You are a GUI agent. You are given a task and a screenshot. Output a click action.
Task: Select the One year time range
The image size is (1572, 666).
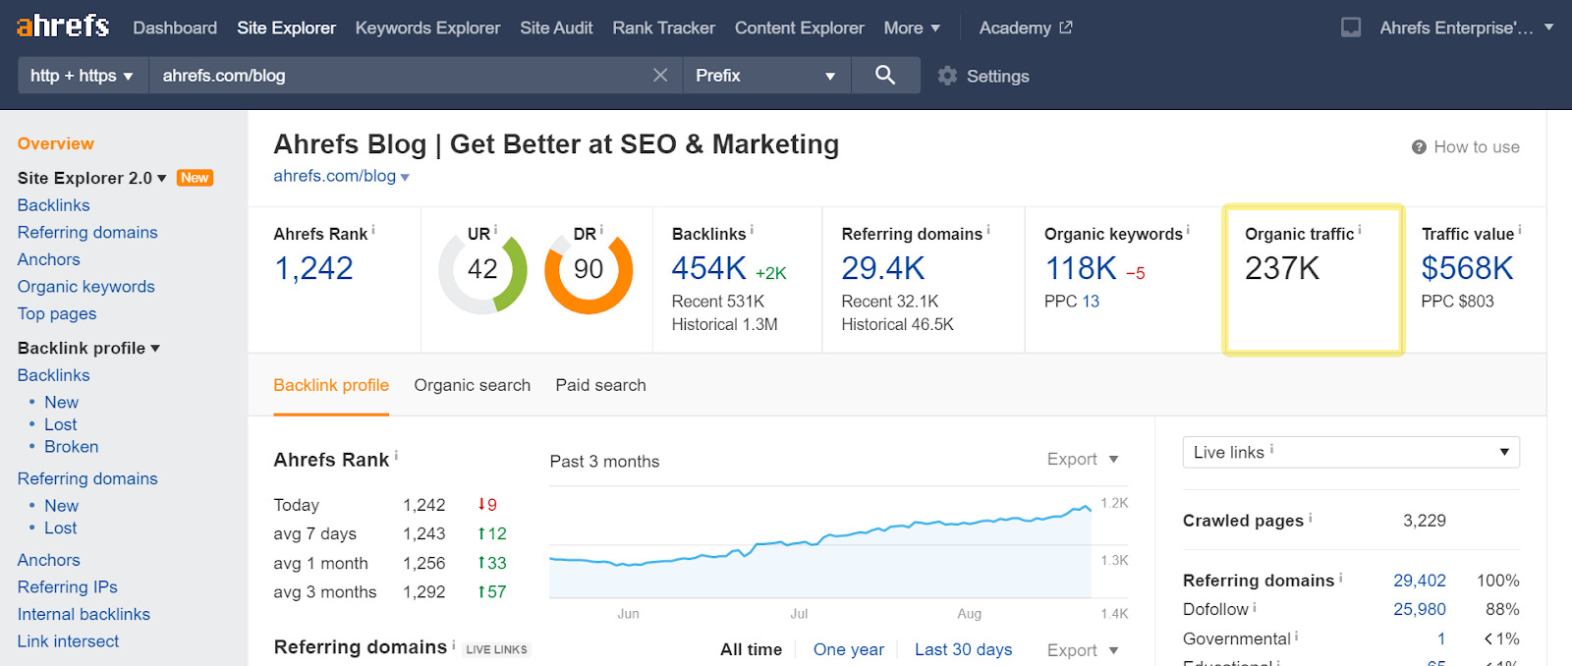848,649
